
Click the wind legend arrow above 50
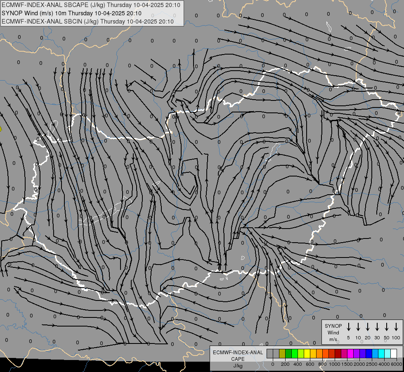[x=387, y=327]
